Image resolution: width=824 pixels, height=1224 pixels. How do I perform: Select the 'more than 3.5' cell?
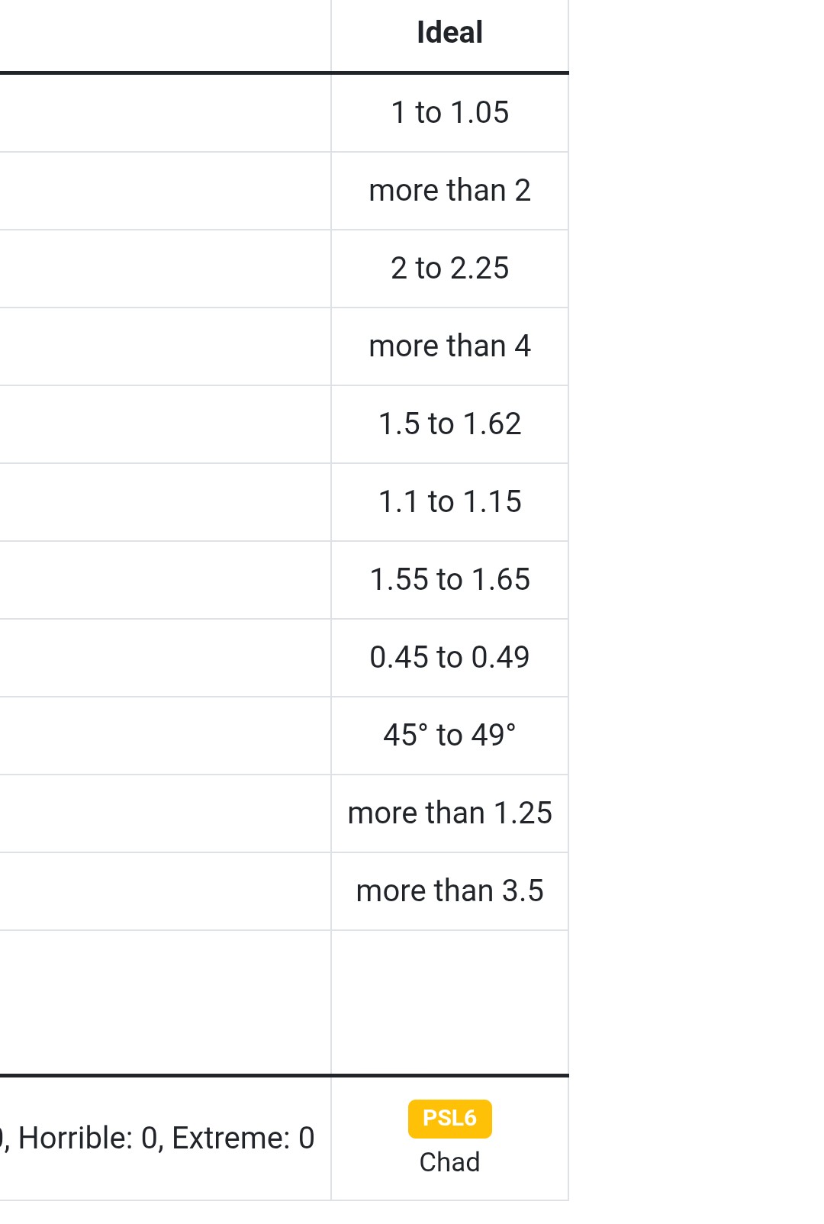coord(449,891)
